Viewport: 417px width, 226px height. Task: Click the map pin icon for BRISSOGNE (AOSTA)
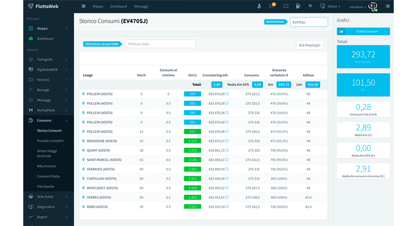click(x=83, y=140)
